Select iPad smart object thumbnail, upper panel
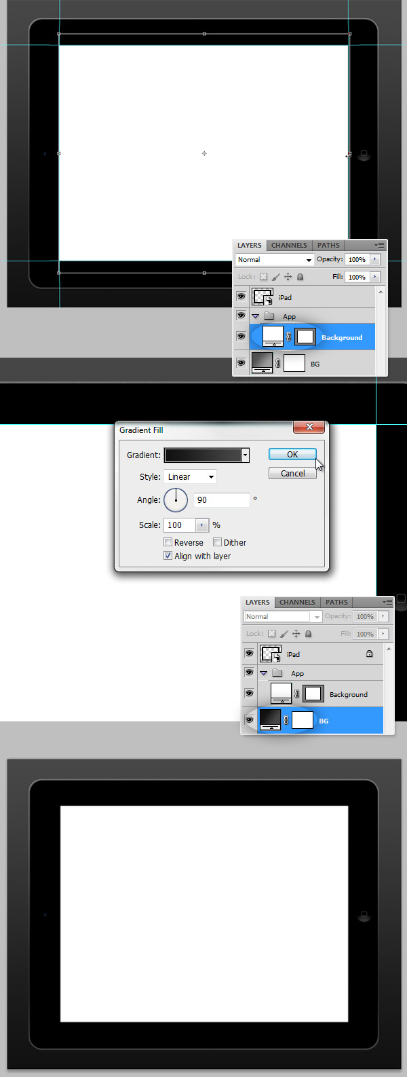The width and height of the screenshot is (407, 1077). pos(263,297)
